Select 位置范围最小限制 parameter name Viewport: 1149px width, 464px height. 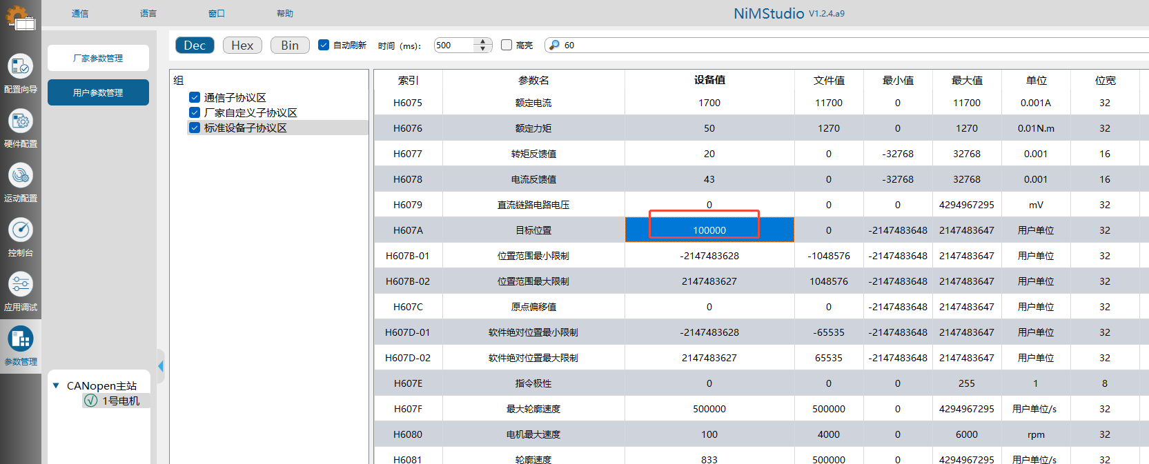(x=533, y=256)
